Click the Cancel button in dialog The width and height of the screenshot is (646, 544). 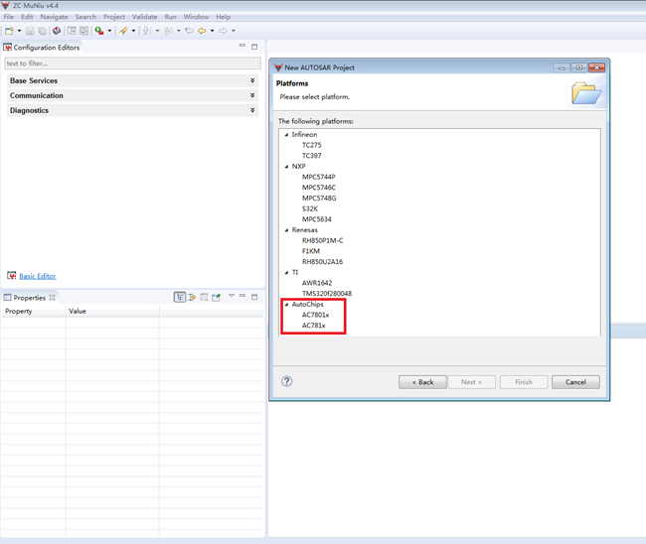(575, 382)
